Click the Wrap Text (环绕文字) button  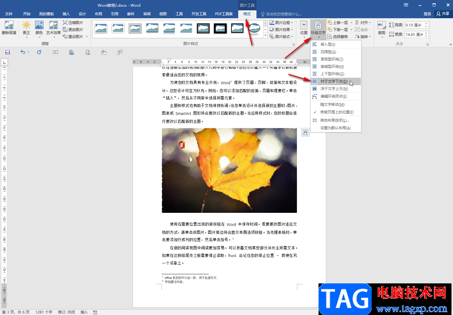pyautogui.click(x=318, y=29)
